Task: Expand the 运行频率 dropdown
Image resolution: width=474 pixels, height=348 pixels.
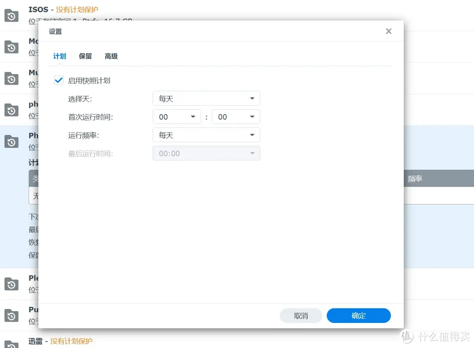Action: pyautogui.click(x=206, y=135)
